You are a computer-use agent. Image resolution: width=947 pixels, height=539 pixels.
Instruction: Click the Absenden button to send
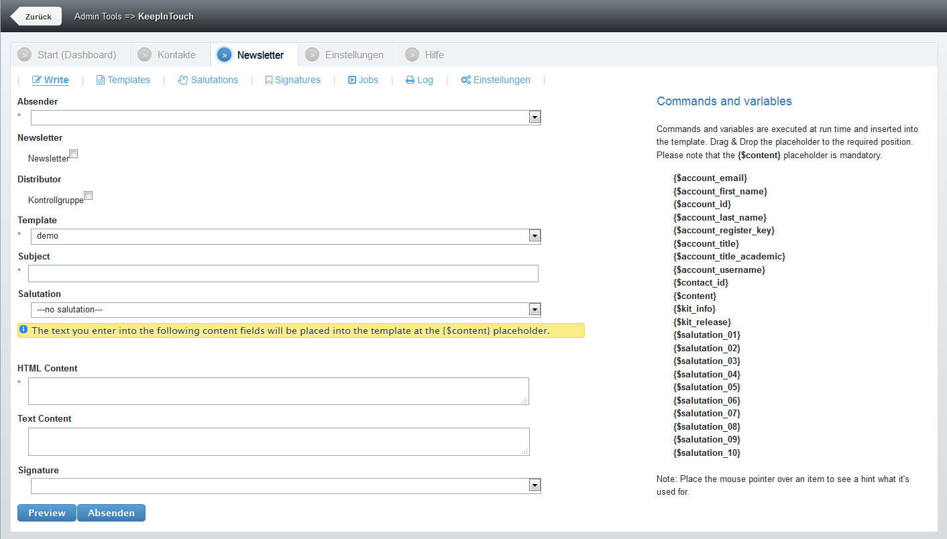click(x=111, y=513)
